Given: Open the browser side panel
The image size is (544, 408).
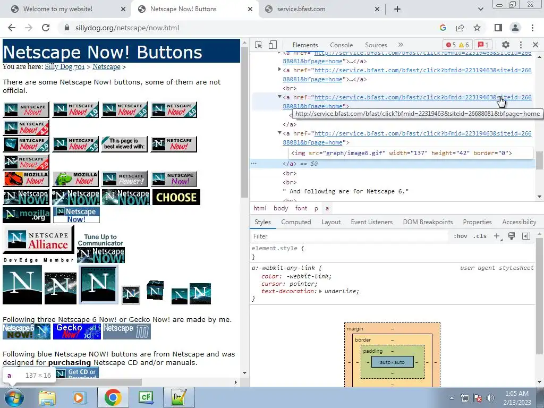Looking at the screenshot, I should coord(498,28).
